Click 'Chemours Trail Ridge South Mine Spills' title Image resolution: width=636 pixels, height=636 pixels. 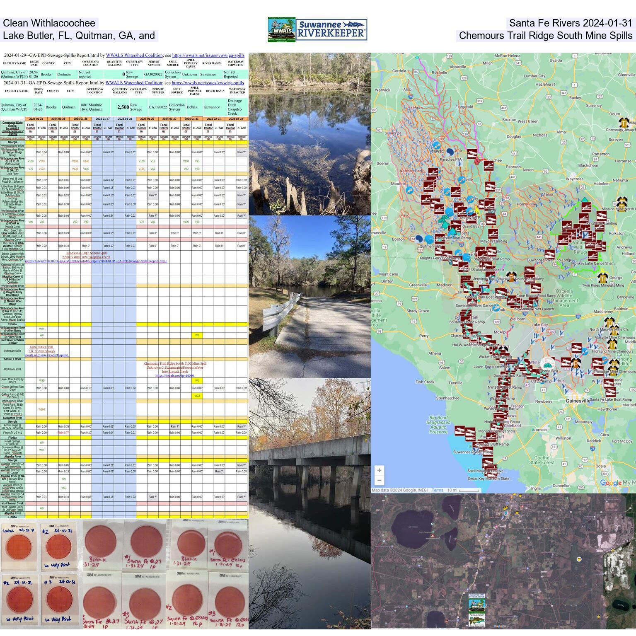pyautogui.click(x=546, y=36)
